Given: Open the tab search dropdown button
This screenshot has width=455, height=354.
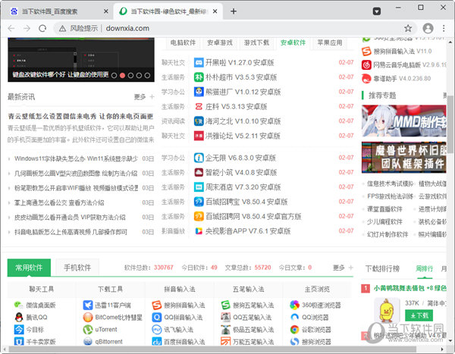Looking at the screenshot, I should click(x=377, y=11).
